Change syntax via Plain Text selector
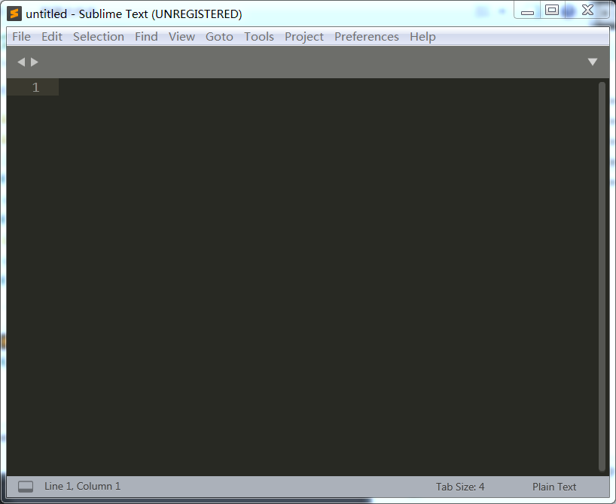This screenshot has width=616, height=504. tap(554, 487)
